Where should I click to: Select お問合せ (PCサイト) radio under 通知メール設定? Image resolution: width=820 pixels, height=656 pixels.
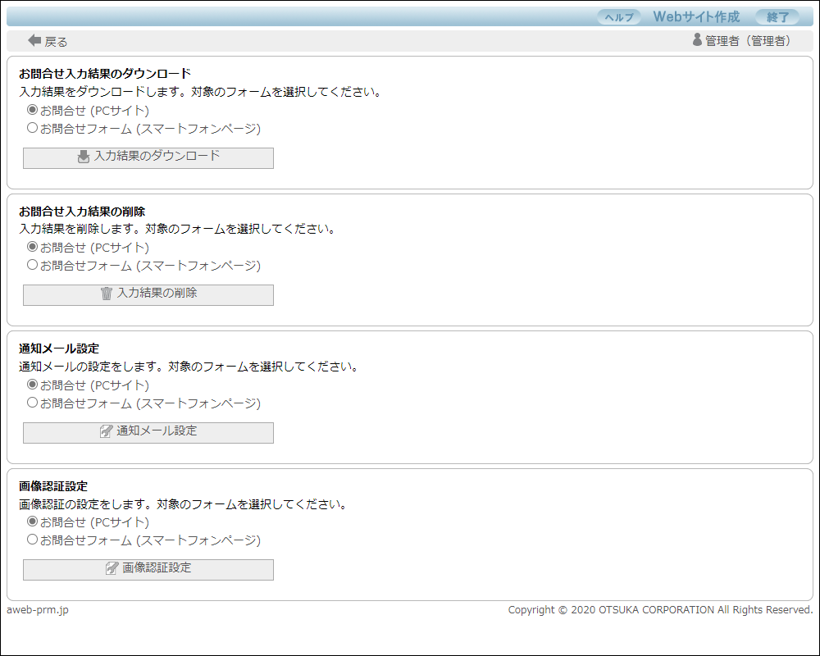pos(33,385)
